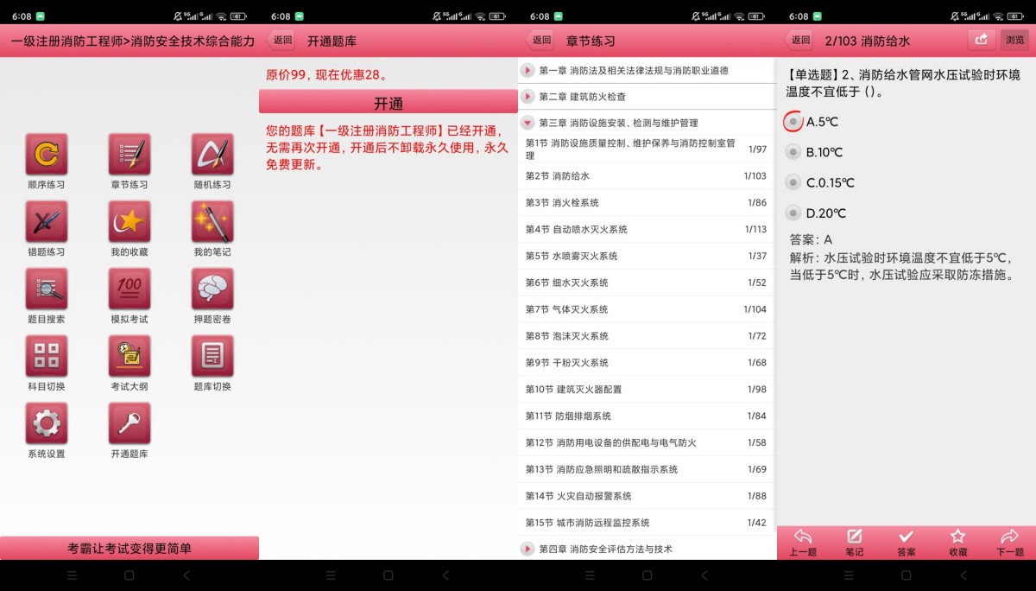Go to 下一题 next question
Viewport: 1036px width, 591px height.
(1010, 543)
